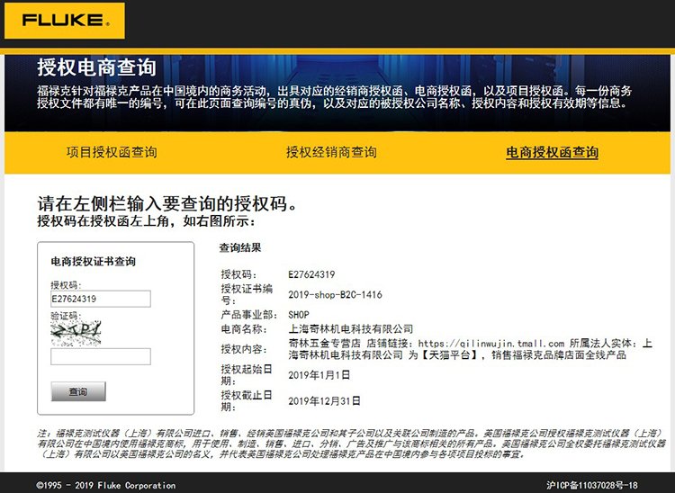Open the 授权经销商查询 tab

[331, 152]
